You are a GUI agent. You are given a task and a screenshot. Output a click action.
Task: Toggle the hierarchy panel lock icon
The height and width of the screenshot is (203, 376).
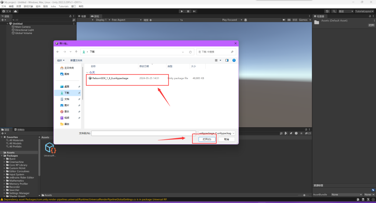(x=70, y=16)
